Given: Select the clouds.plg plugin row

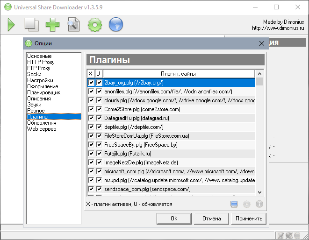Looking at the screenshot, I should [x=179, y=100].
